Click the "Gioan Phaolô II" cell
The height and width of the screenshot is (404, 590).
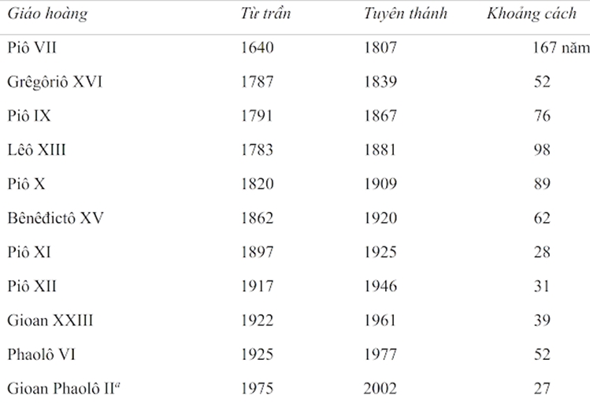click(x=61, y=388)
